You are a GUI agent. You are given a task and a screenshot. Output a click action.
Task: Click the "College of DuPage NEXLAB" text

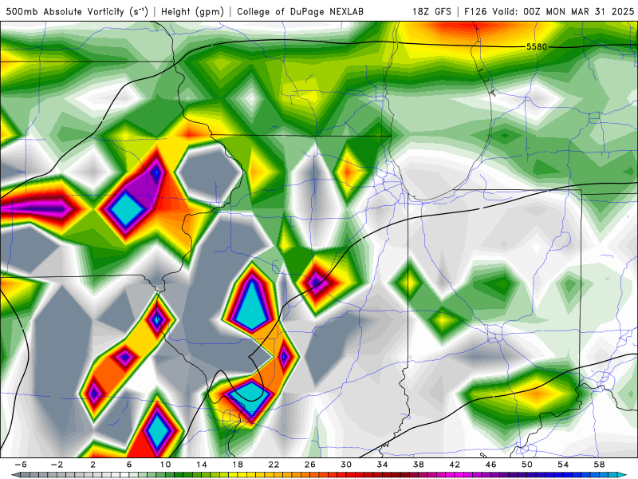click(300, 12)
